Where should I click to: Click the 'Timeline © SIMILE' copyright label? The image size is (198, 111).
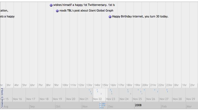pyautogui.click(x=2, y=98)
